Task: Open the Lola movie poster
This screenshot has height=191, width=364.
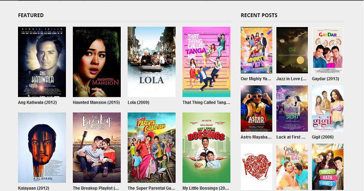Action: pos(152,62)
